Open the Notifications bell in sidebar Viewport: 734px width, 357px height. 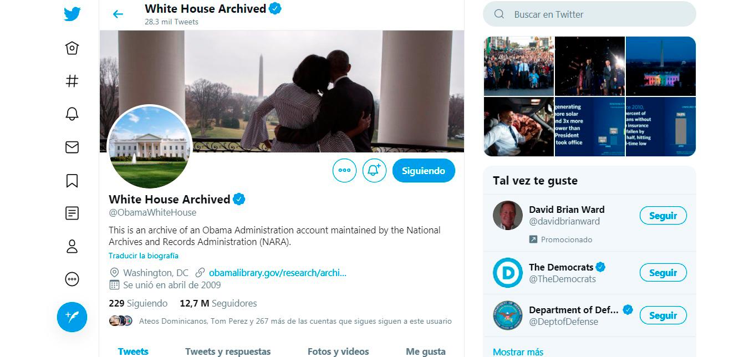72,114
